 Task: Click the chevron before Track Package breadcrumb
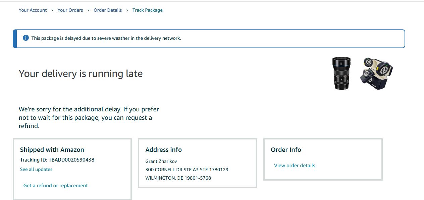click(127, 10)
